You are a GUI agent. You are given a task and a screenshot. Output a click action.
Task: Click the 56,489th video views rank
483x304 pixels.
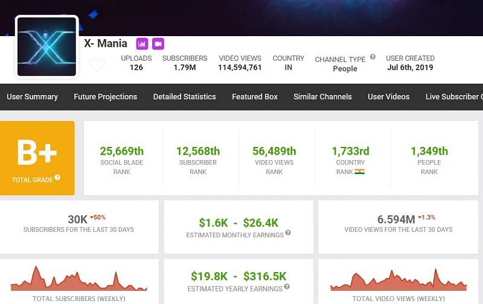(274, 151)
